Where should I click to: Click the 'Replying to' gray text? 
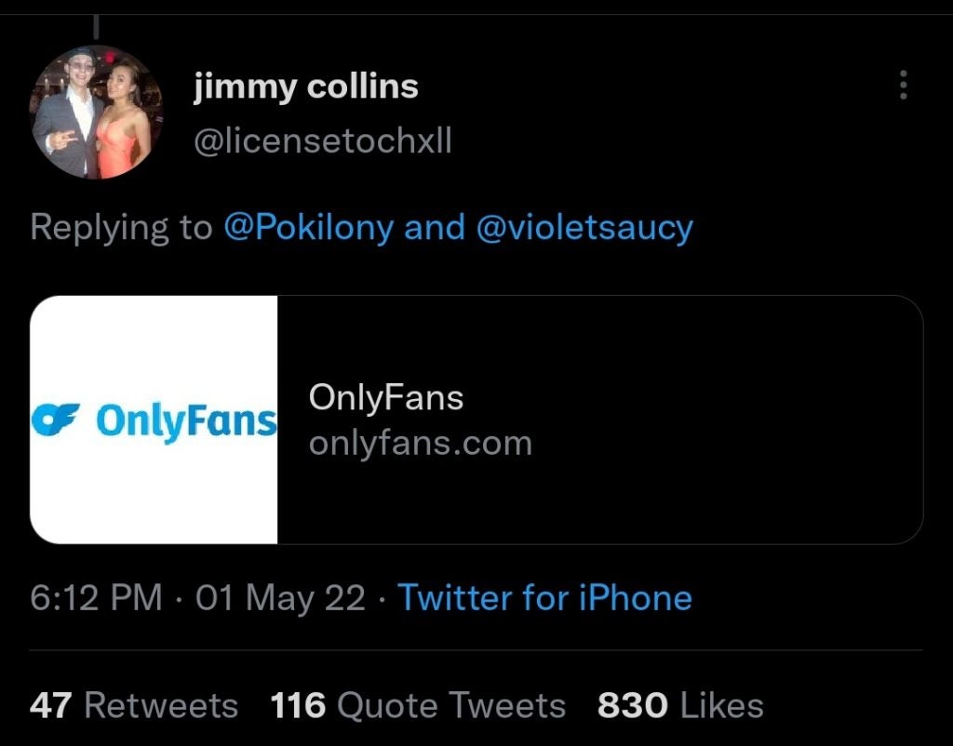pyautogui.click(x=122, y=227)
